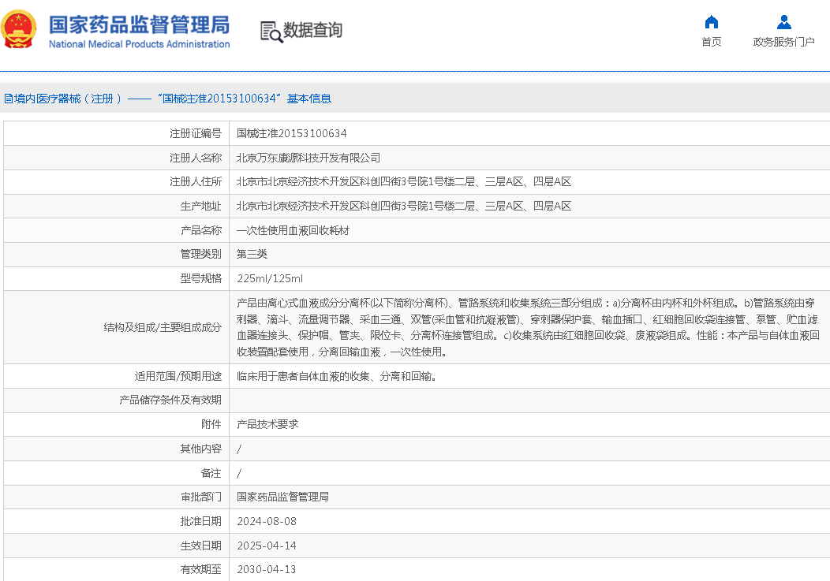Click the 基本信息 heading text

click(309, 99)
